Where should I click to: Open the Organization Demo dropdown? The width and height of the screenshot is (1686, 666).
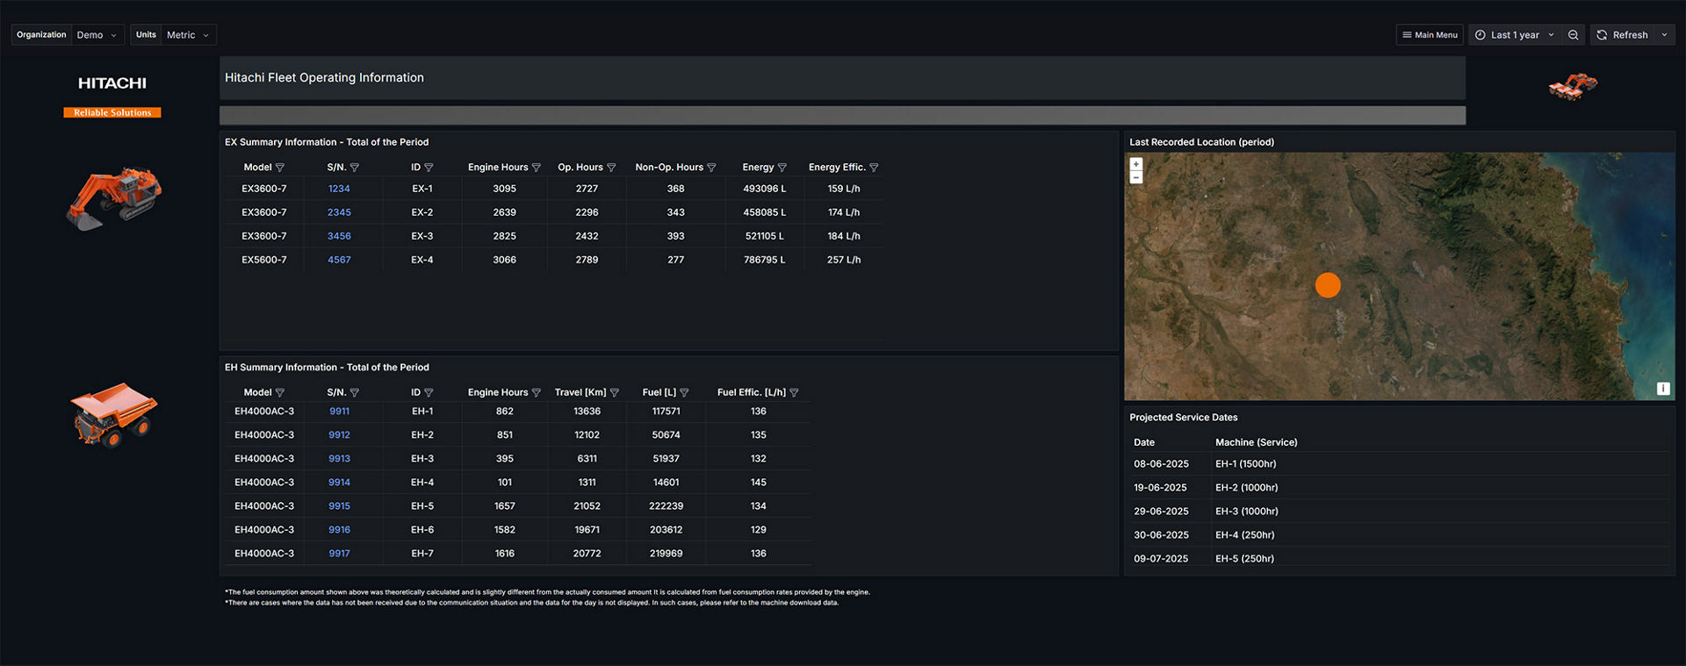(97, 35)
